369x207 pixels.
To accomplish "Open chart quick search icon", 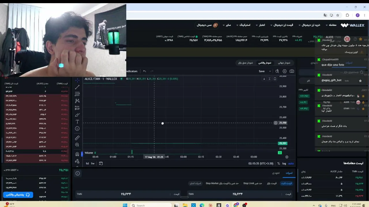I will coord(277,71).
